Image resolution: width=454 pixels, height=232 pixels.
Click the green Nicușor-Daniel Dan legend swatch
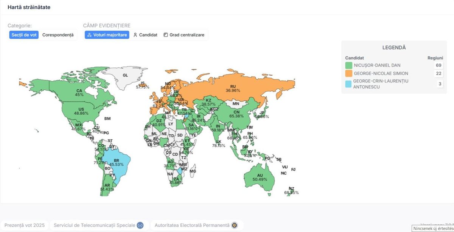tap(348, 65)
